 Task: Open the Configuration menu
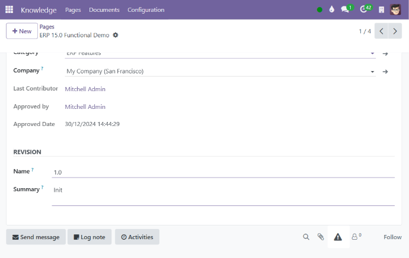click(x=146, y=9)
